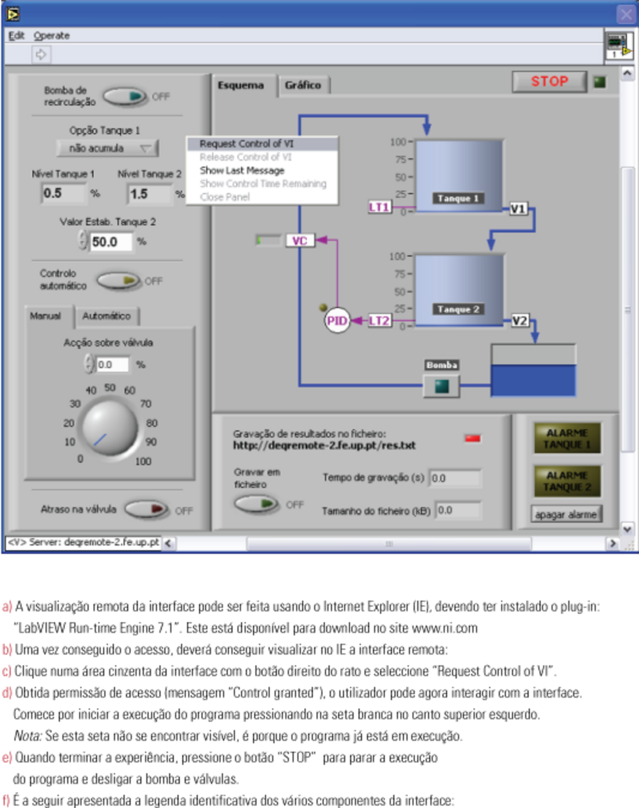Click the valve action rotary knob
The width and height of the screenshot is (639, 808).
[109, 427]
